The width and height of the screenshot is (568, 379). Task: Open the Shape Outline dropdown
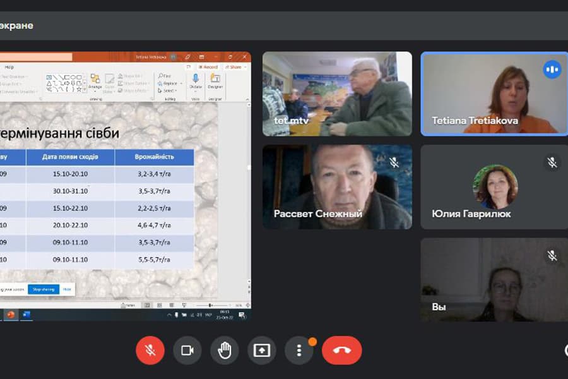pyautogui.click(x=133, y=83)
